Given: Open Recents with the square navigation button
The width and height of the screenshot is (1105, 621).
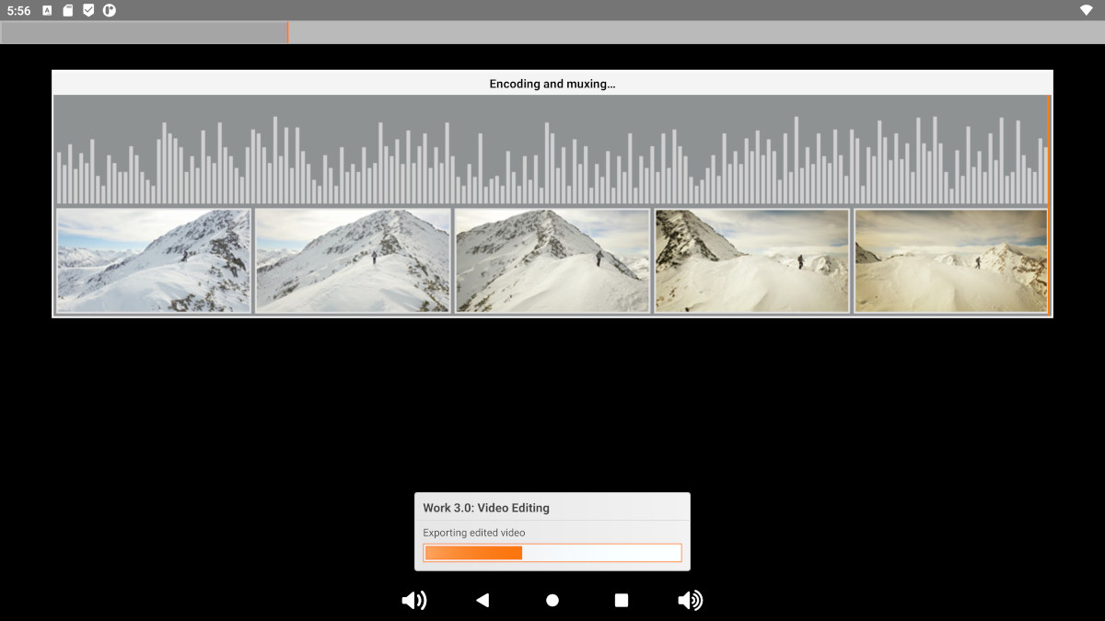Looking at the screenshot, I should point(622,601).
